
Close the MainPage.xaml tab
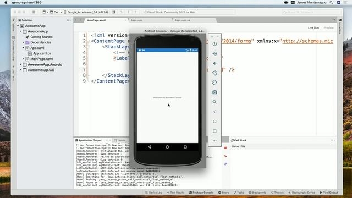point(125,20)
